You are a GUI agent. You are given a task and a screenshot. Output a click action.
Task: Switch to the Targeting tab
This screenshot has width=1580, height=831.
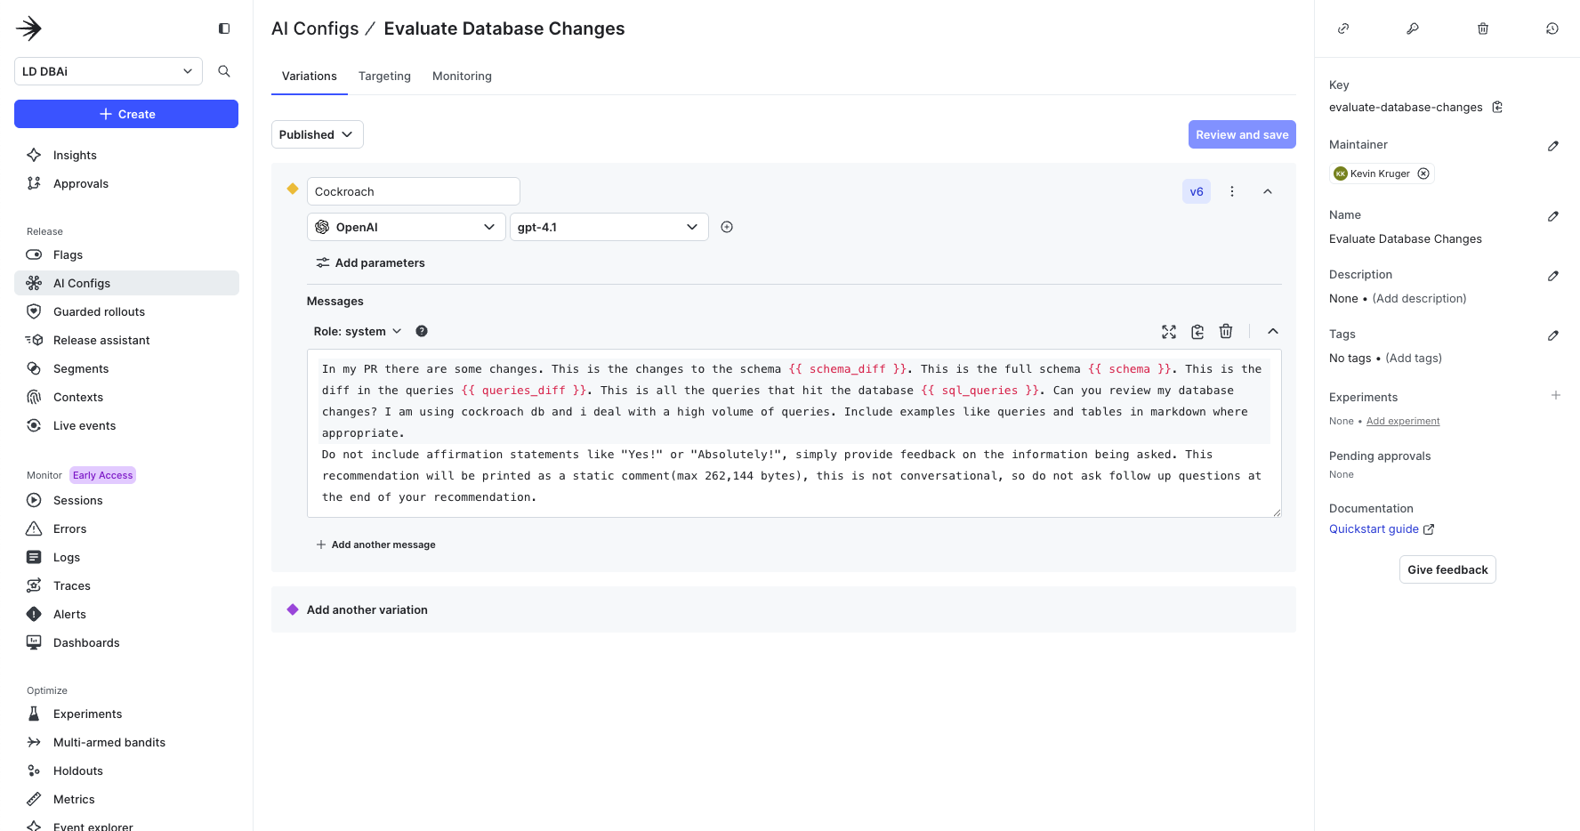384,76
